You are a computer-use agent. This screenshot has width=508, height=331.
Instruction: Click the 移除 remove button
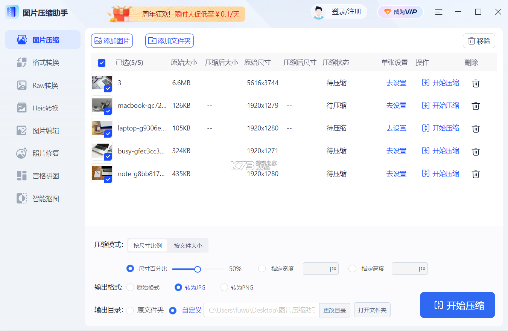click(x=479, y=41)
